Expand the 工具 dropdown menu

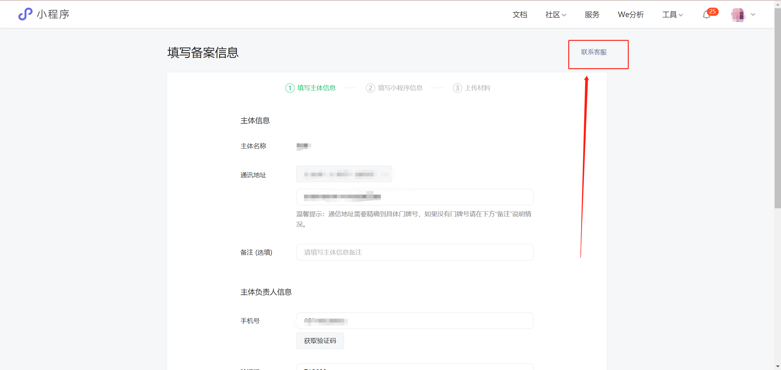coord(672,15)
